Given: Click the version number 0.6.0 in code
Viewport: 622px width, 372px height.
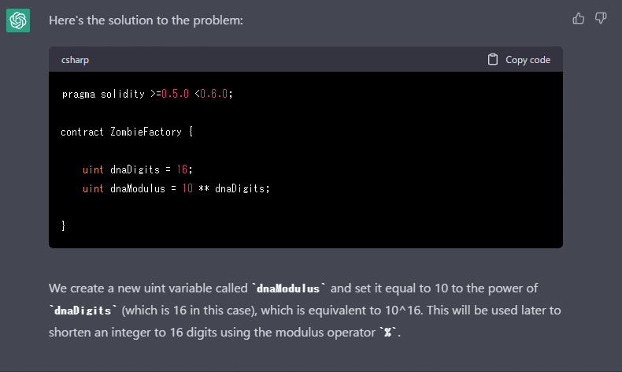Looking at the screenshot, I should [213, 94].
